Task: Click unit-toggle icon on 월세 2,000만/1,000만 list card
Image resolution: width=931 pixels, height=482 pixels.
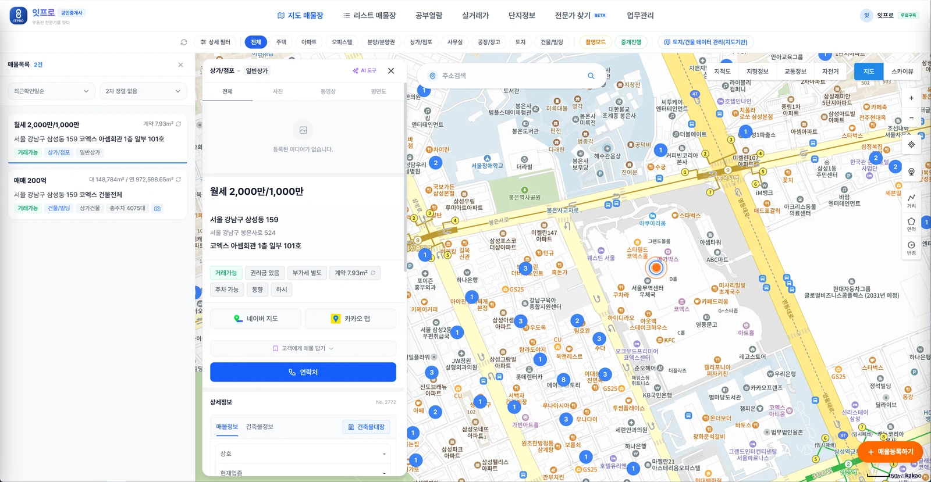Action: [x=179, y=124]
